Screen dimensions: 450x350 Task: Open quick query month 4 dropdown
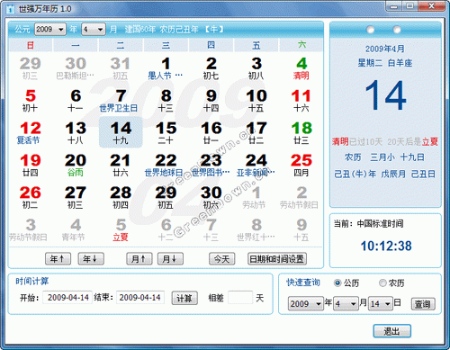[x=346, y=304]
